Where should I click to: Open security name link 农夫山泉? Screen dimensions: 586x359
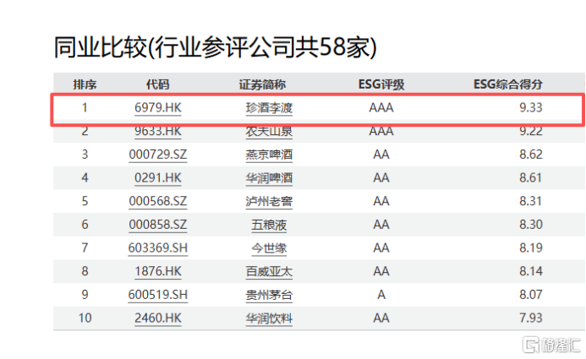269,132
